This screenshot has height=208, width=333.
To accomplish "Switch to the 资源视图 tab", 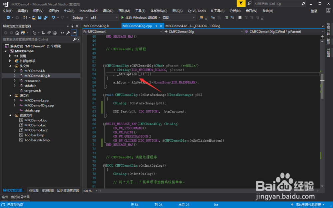I will pos(48,190).
